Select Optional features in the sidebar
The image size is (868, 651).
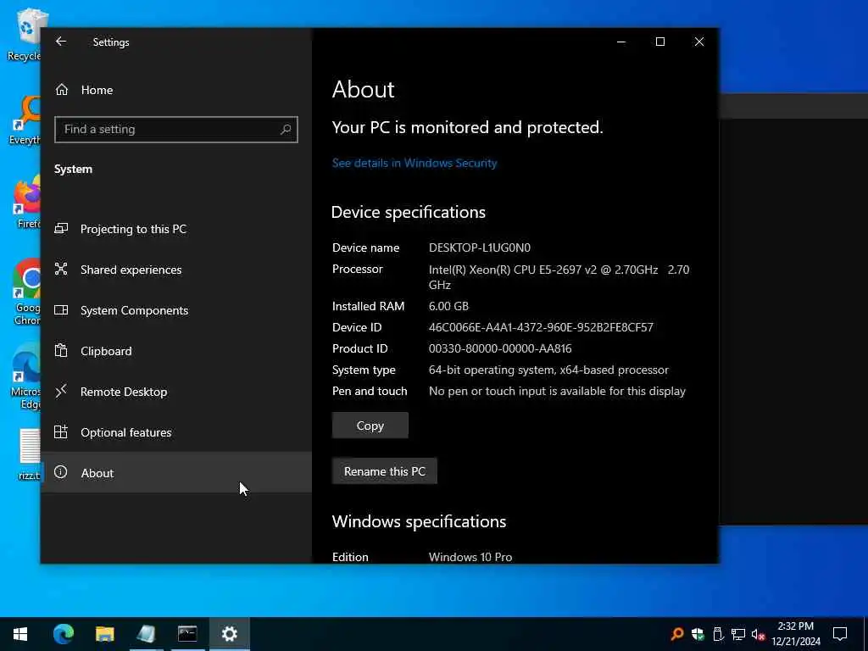point(176,432)
